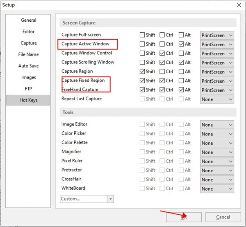Uncheck Ctrl for Capture Window Control
This screenshot has width=246, height=227.
[162, 53]
